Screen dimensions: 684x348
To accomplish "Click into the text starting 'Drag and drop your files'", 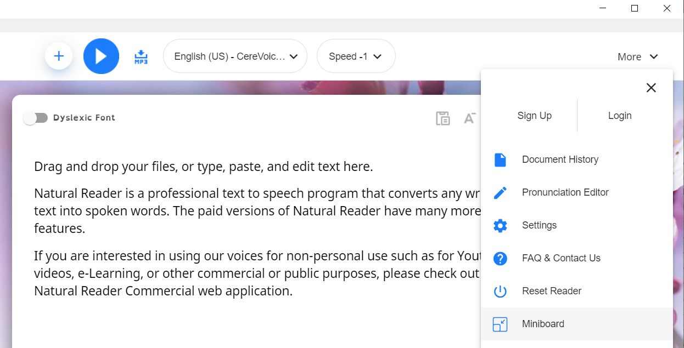I will coord(204,167).
